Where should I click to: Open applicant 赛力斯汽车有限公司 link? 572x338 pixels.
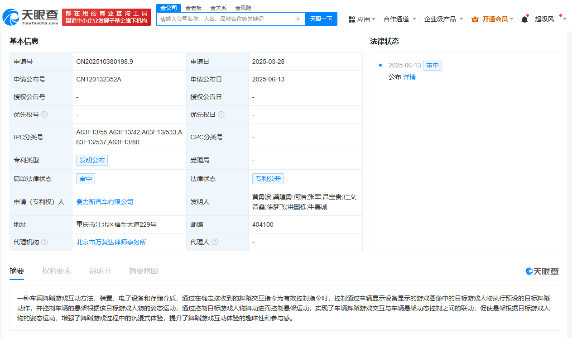[x=105, y=202]
